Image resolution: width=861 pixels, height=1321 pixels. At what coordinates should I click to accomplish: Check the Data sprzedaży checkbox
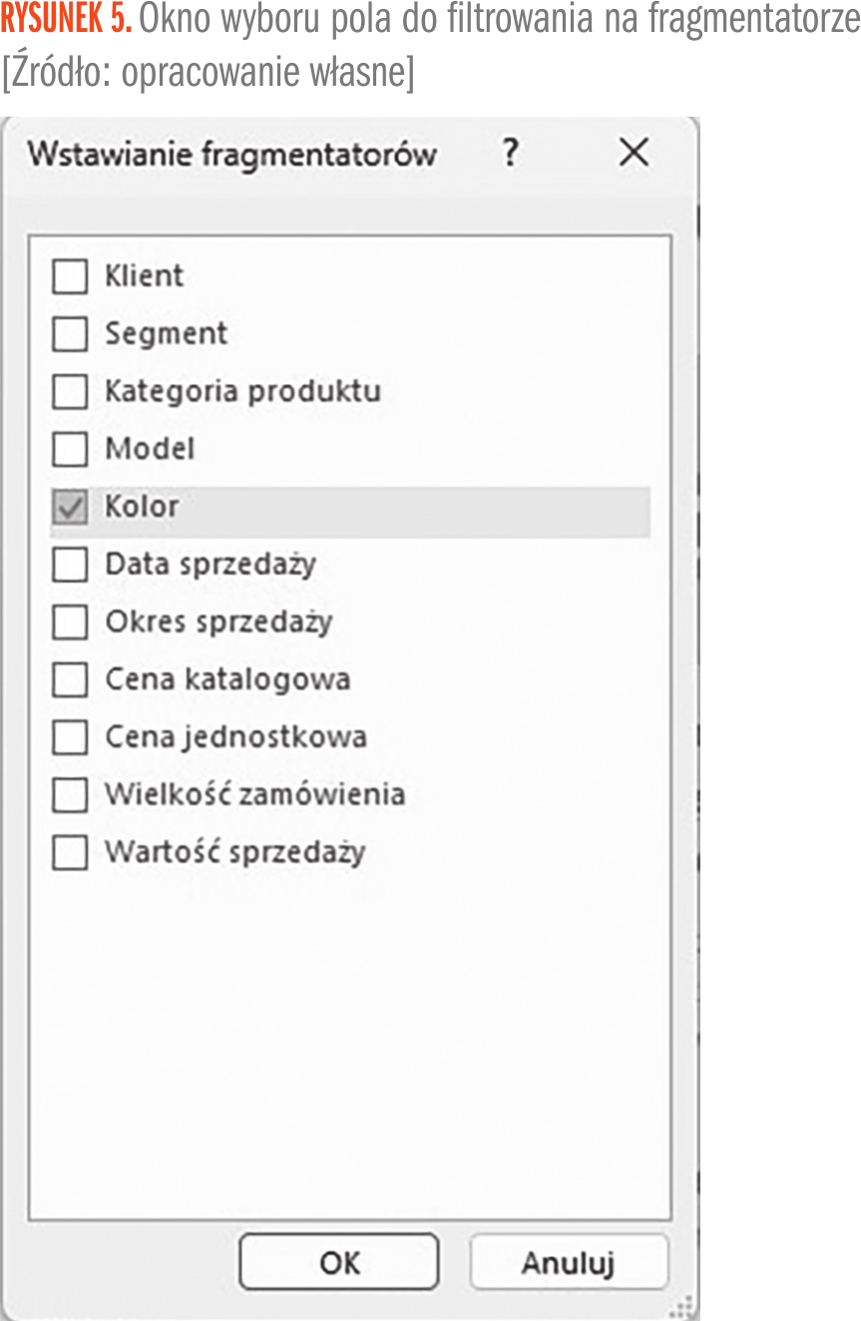point(70,566)
